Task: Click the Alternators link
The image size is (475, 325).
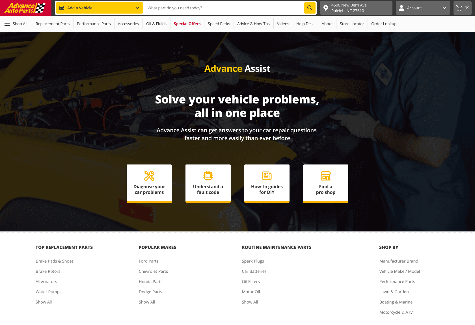Action: pyautogui.click(x=46, y=281)
